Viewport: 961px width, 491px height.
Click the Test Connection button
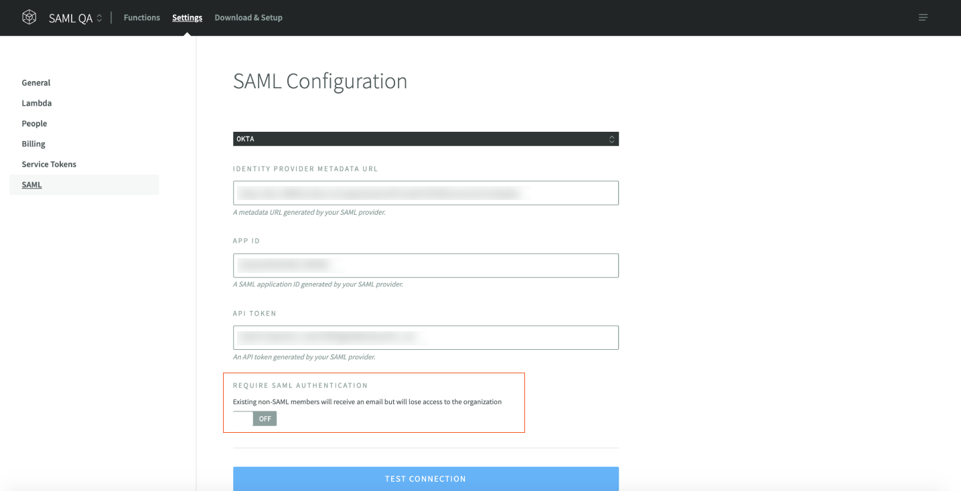(x=426, y=479)
